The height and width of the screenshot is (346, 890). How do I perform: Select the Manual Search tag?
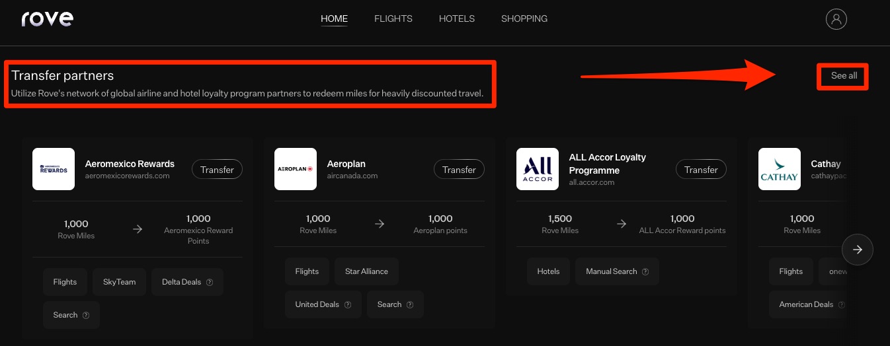[617, 271]
